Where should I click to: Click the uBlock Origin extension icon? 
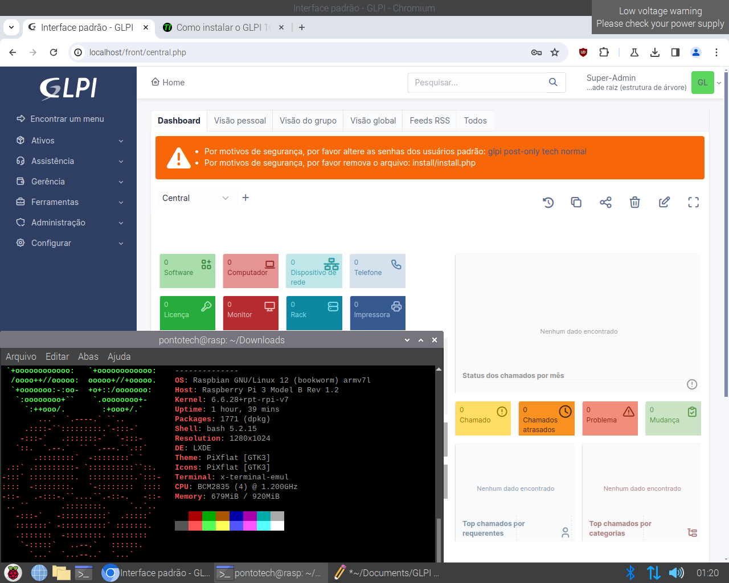coord(583,52)
